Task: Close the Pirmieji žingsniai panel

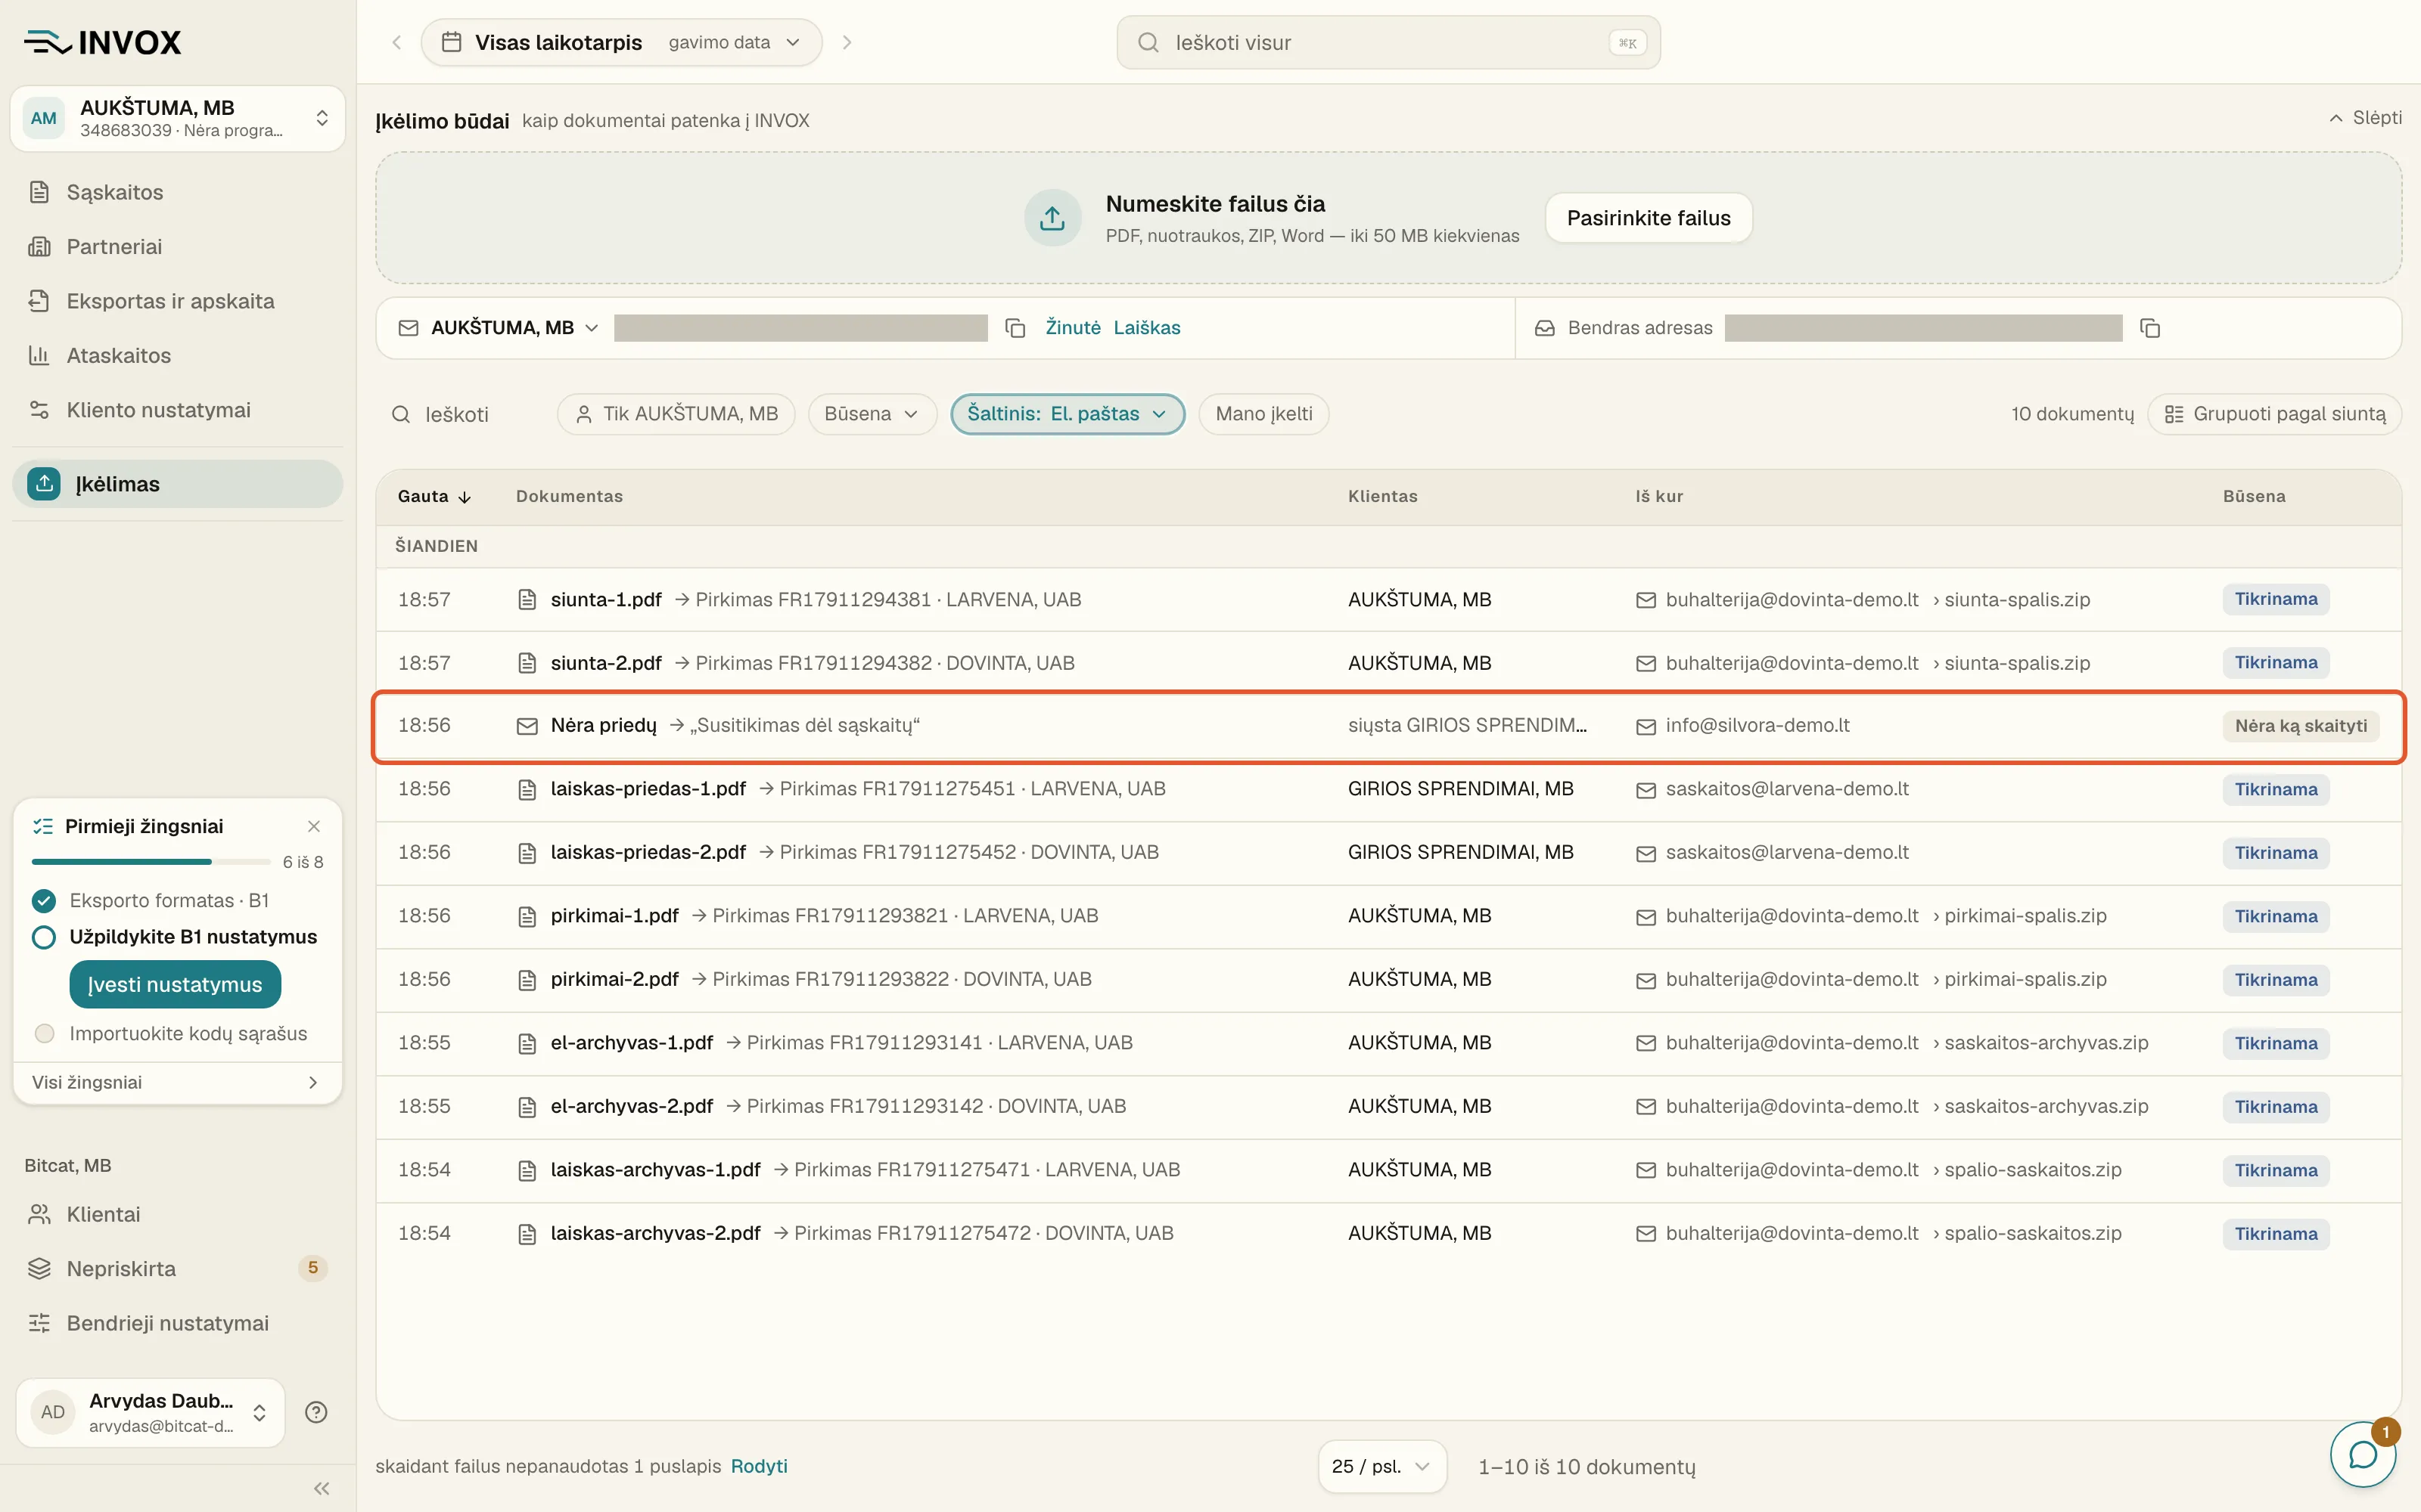Action: coord(314,826)
